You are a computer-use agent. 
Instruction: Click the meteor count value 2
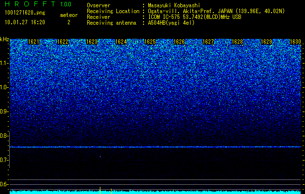point(69,22)
